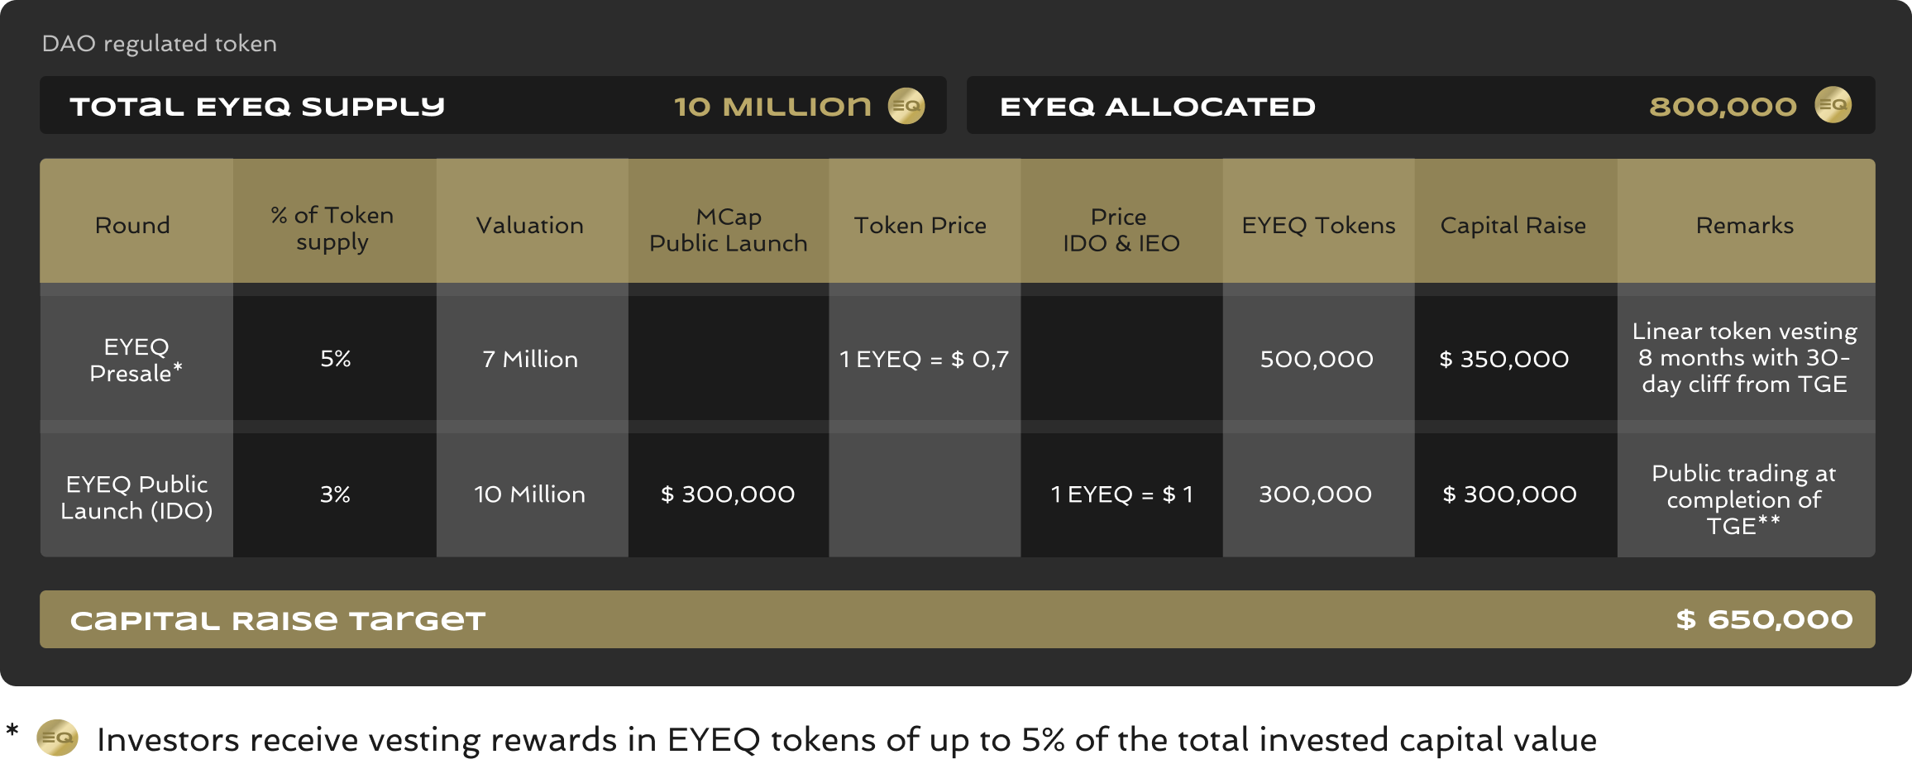1912x764 pixels.
Task: Click the EYEQ Public Launch (IDO) row label
Action: tap(136, 495)
